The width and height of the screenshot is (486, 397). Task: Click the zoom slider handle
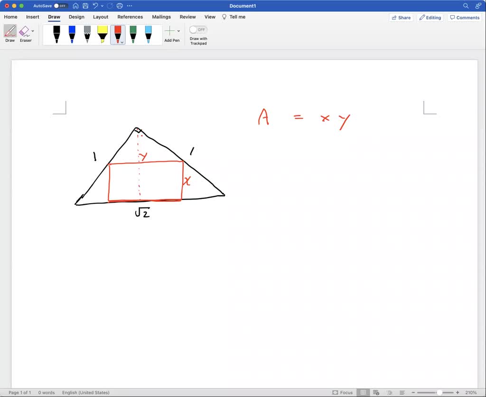[x=439, y=392]
